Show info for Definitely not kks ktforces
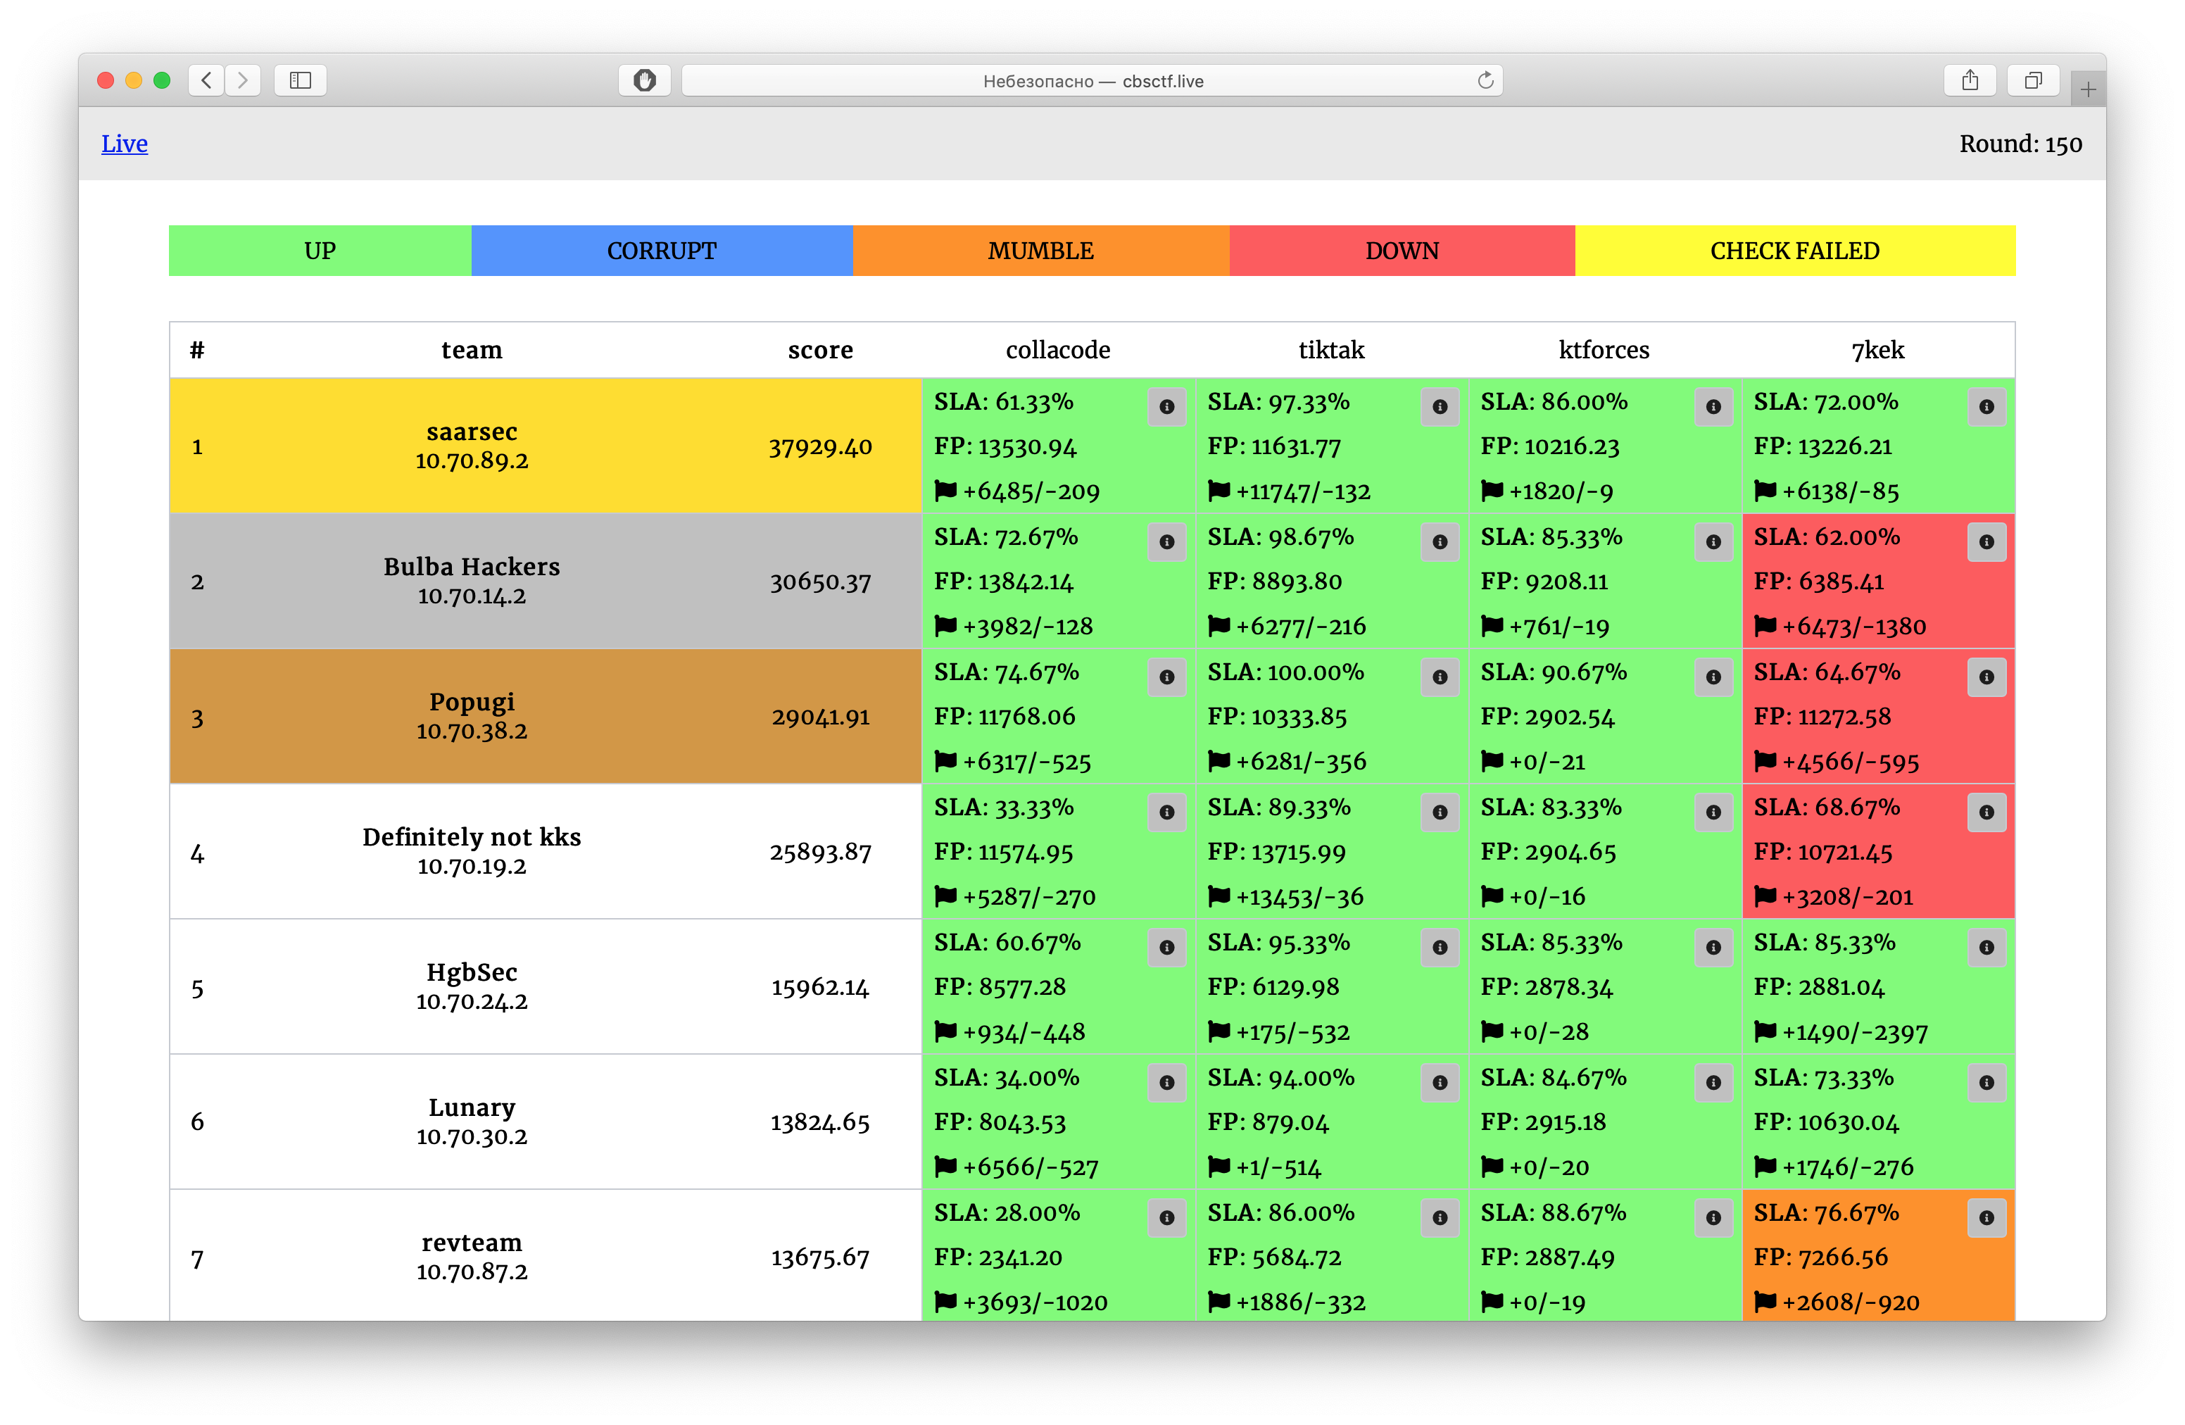Screen dimensions: 2185x1425 (1712, 812)
